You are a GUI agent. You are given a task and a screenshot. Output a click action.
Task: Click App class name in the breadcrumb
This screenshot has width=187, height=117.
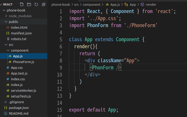[x=133, y=5]
